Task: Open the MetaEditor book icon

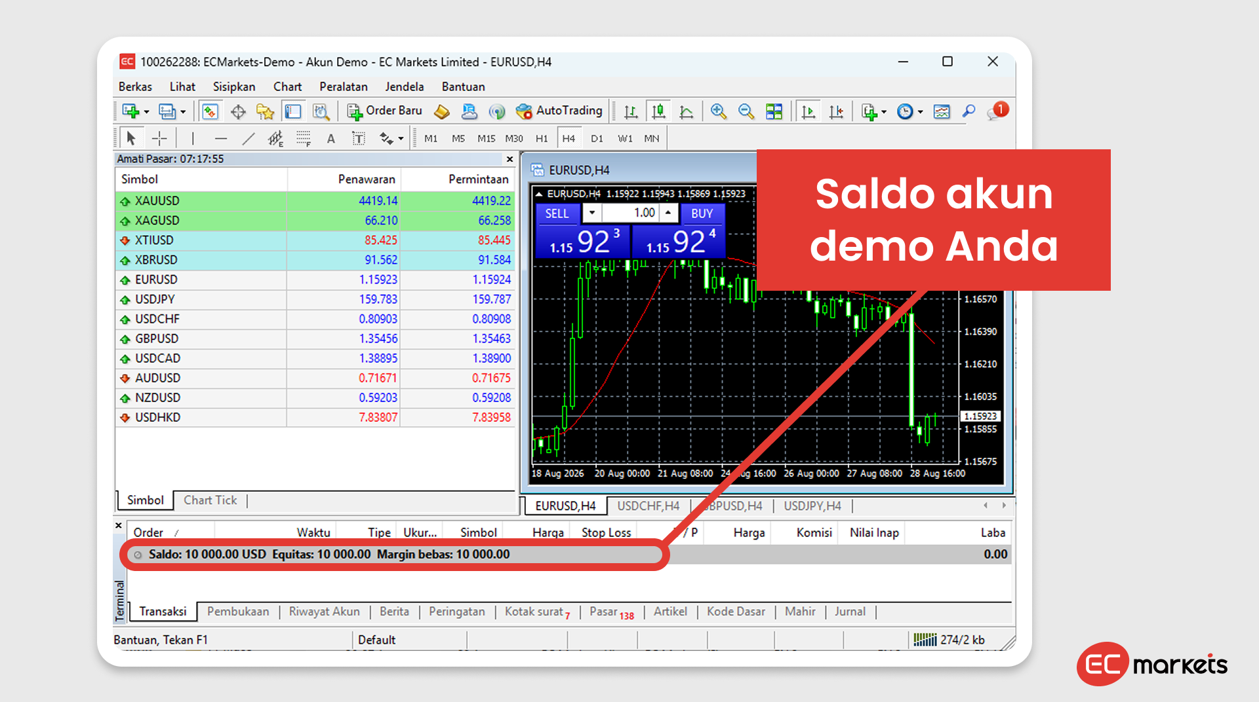Action: click(x=442, y=111)
